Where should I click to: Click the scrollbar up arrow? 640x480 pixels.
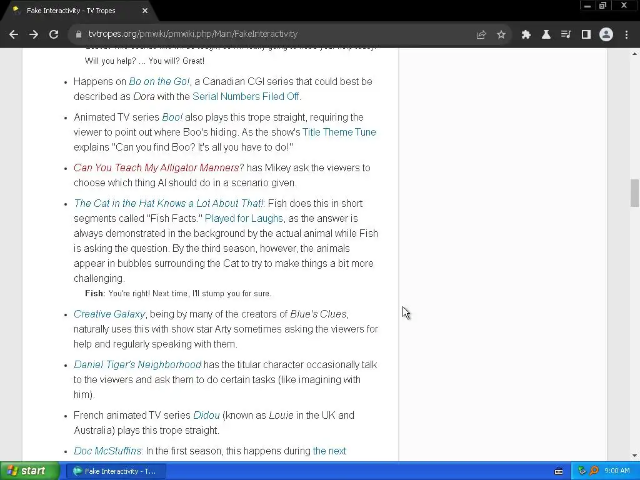click(x=634, y=54)
